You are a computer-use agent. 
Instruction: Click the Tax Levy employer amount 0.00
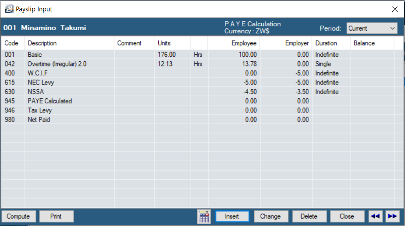(x=303, y=110)
